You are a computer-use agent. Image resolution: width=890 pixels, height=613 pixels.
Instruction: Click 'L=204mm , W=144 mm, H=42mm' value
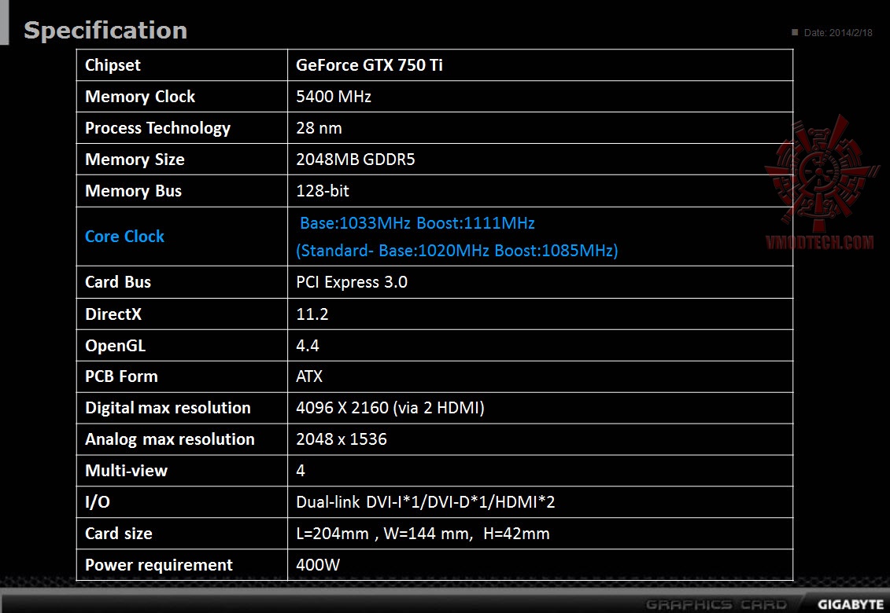tap(423, 534)
